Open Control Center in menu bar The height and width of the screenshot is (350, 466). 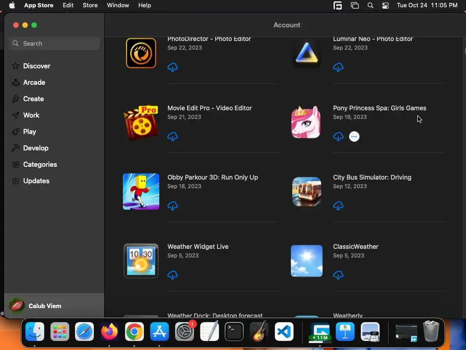[x=385, y=5]
